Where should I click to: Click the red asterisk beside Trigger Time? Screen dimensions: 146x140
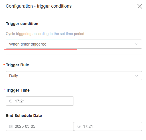(x=4, y=90)
